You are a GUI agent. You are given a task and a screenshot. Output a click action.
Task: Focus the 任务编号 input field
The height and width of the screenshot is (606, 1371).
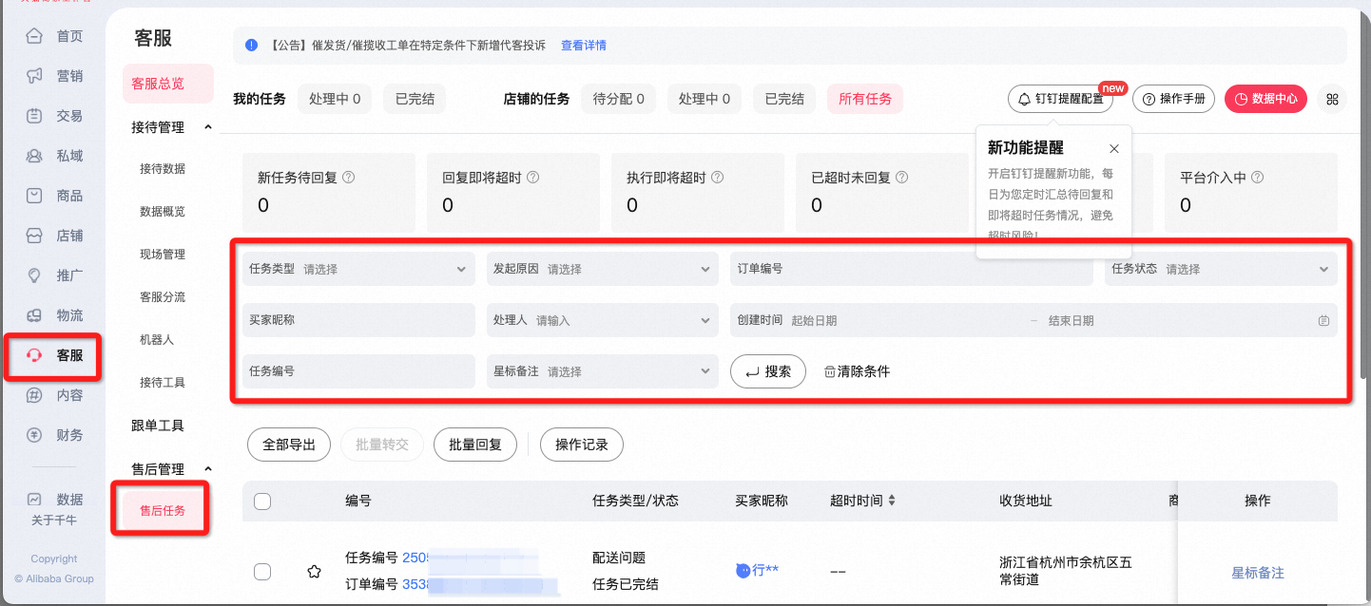point(358,371)
